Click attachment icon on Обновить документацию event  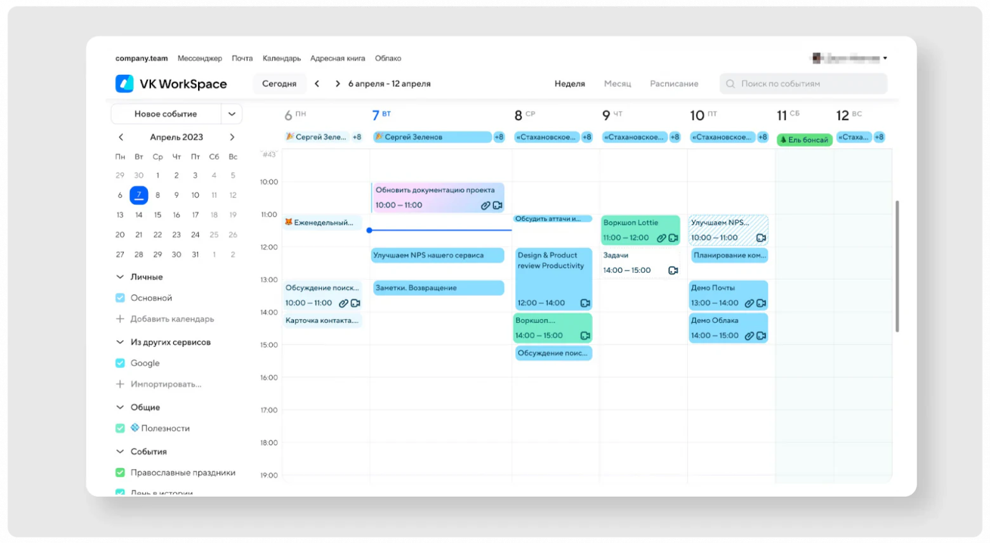pyautogui.click(x=485, y=206)
